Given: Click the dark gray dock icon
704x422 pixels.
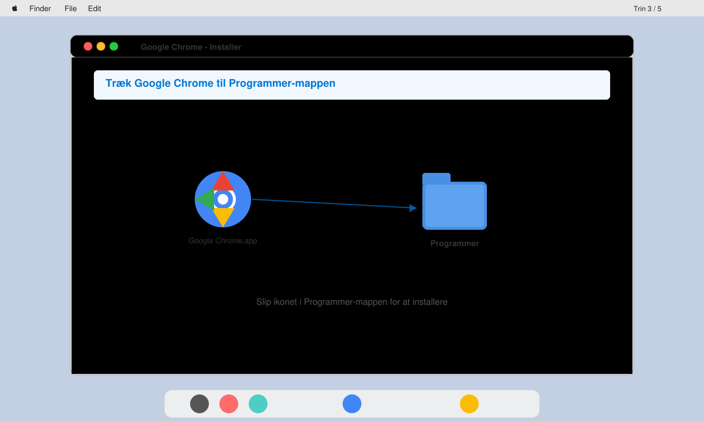Looking at the screenshot, I should [x=199, y=404].
